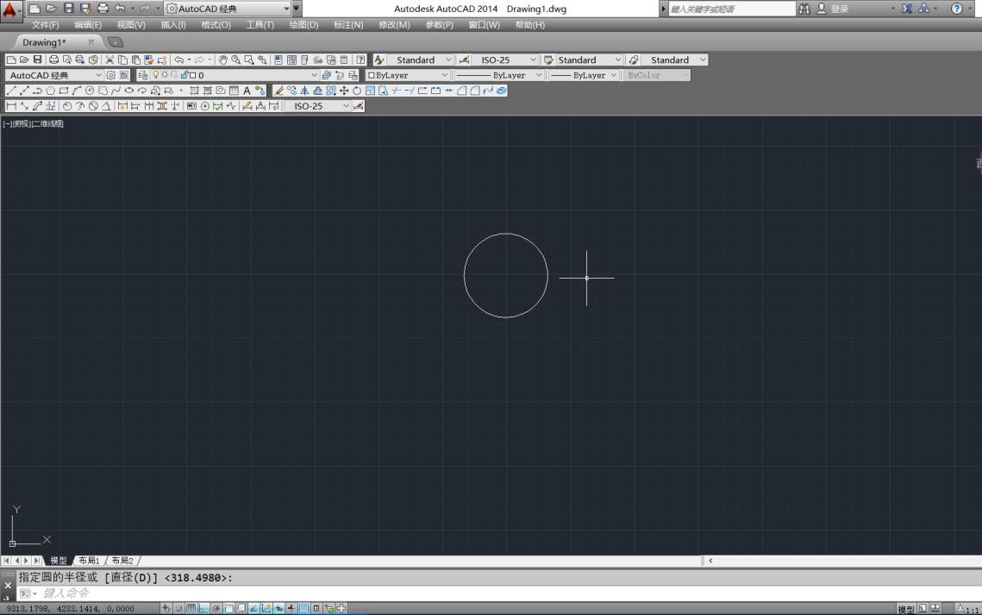The image size is (982, 615).
Task: Activate the Pan hand tool
Action: 222,60
